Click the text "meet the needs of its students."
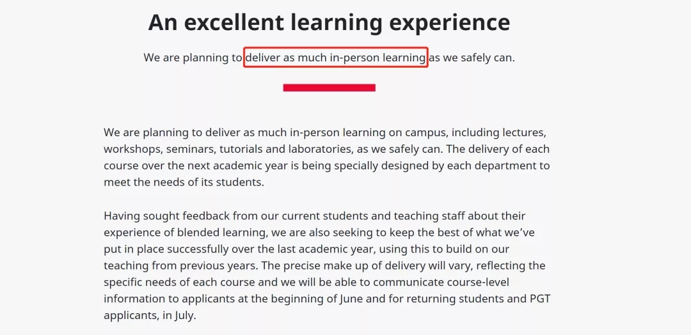The width and height of the screenshot is (691, 335). (x=184, y=182)
